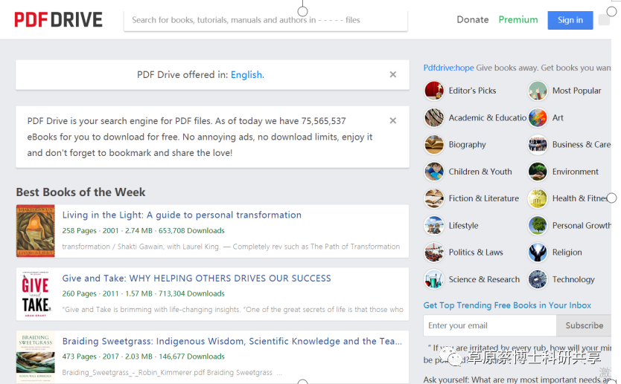621x384 pixels.
Task: Open Living in the Light book title
Action: (182, 215)
